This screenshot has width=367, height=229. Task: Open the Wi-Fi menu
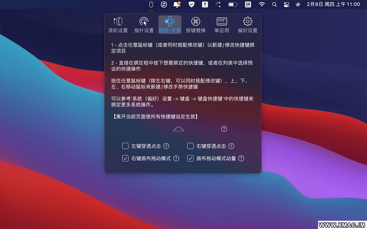pos(262,5)
